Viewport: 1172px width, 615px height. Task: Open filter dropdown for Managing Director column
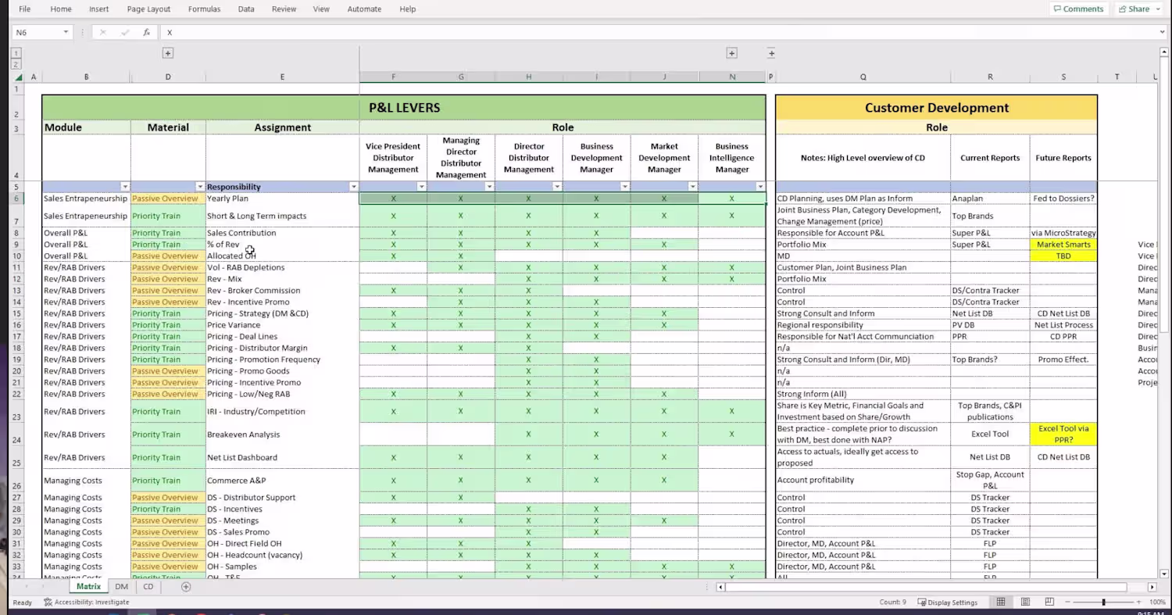[x=490, y=187]
